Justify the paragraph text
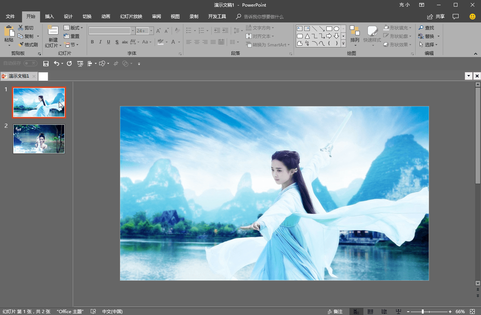 point(213,42)
